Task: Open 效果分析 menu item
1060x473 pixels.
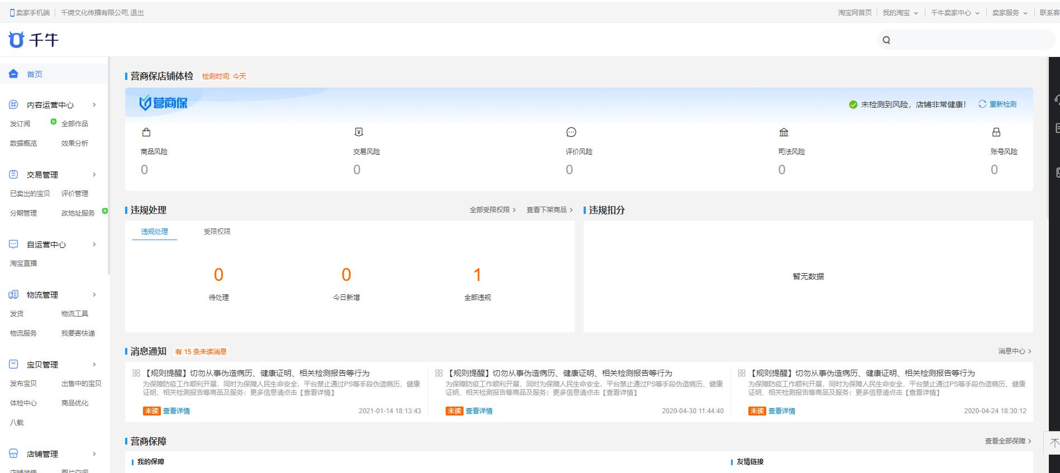Action: click(x=75, y=144)
